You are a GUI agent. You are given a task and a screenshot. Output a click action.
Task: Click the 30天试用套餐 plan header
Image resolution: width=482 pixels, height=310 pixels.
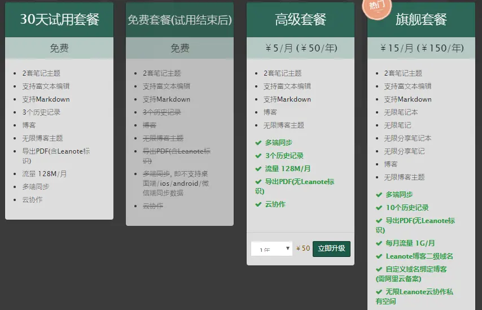point(59,20)
